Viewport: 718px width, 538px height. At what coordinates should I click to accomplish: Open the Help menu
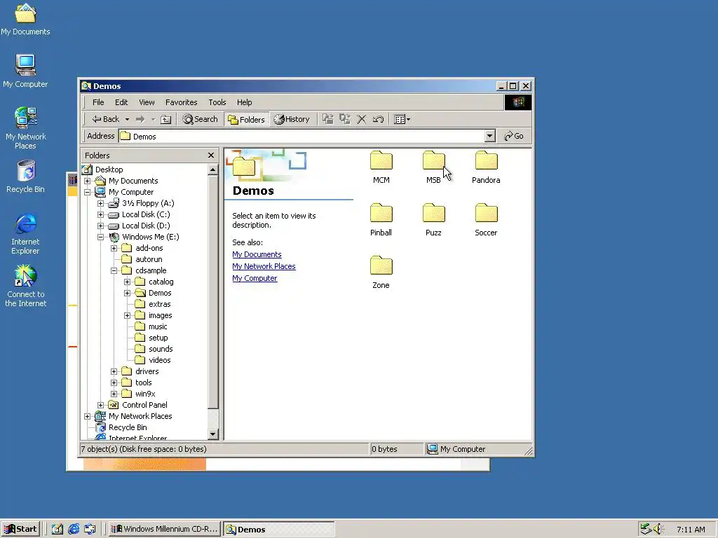tap(244, 102)
